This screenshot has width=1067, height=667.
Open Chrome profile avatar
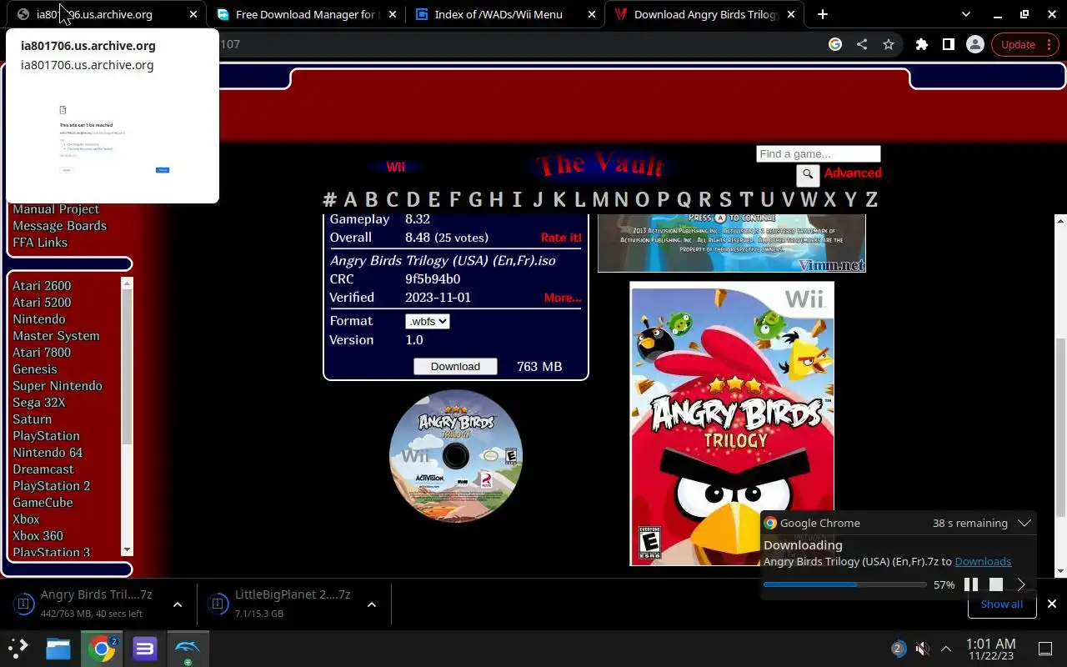click(x=974, y=45)
